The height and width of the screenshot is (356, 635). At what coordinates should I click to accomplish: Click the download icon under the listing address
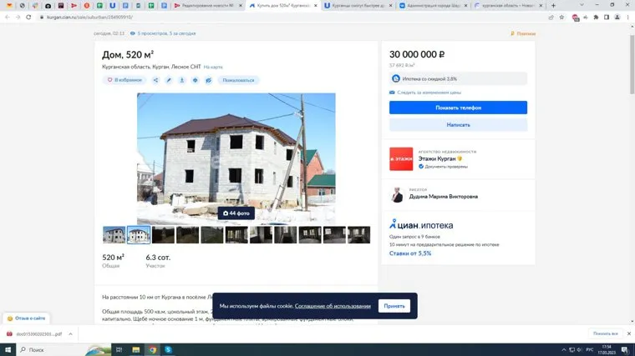pyautogui.click(x=182, y=80)
